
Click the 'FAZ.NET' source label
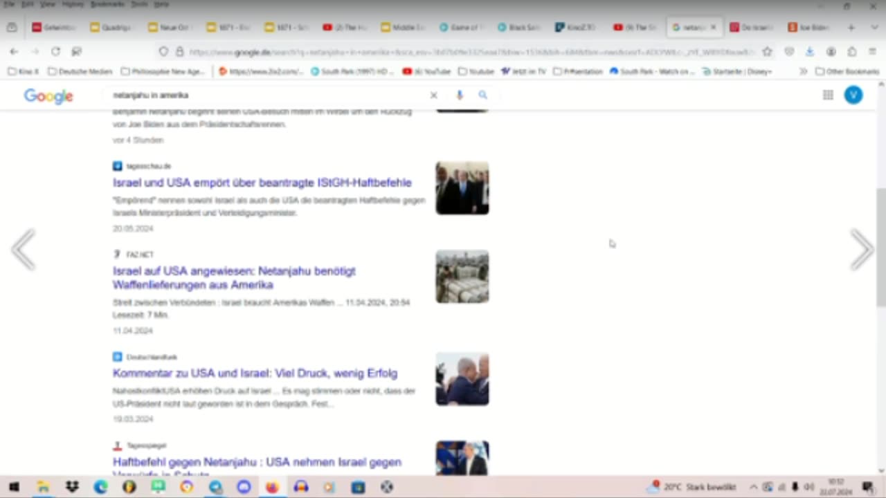coord(140,255)
